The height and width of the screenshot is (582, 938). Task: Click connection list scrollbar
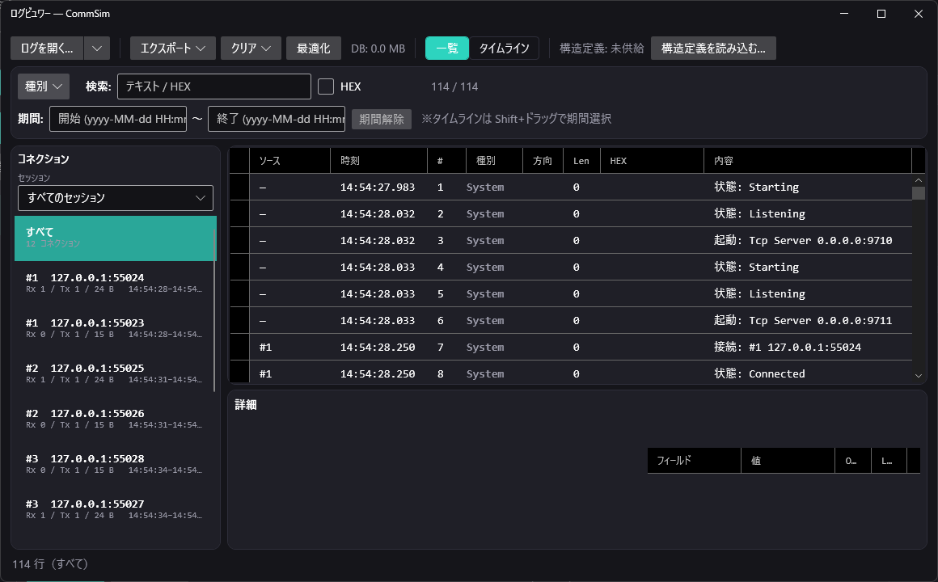(215, 311)
